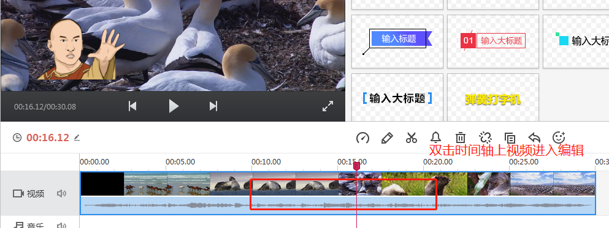609x228 pixels.
Task: Mute the 视频 track speaker
Action: click(x=61, y=193)
